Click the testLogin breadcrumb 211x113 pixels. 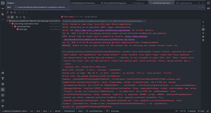point(115,111)
